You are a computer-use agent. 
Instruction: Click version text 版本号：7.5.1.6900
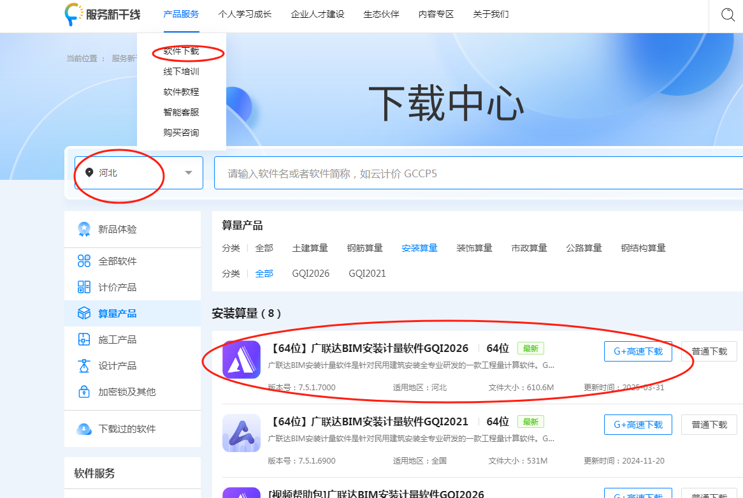302,460
